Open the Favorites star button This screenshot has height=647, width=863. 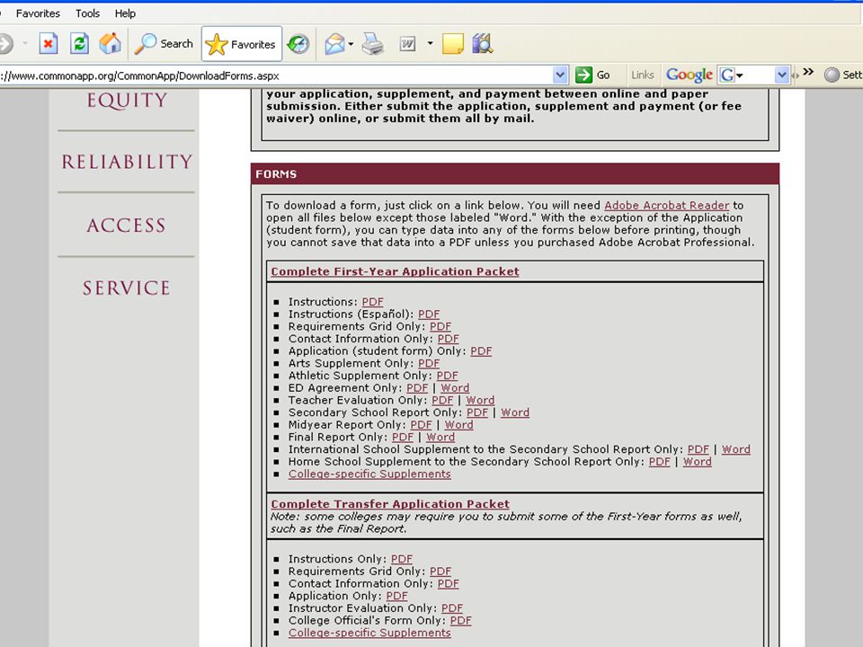click(x=242, y=44)
